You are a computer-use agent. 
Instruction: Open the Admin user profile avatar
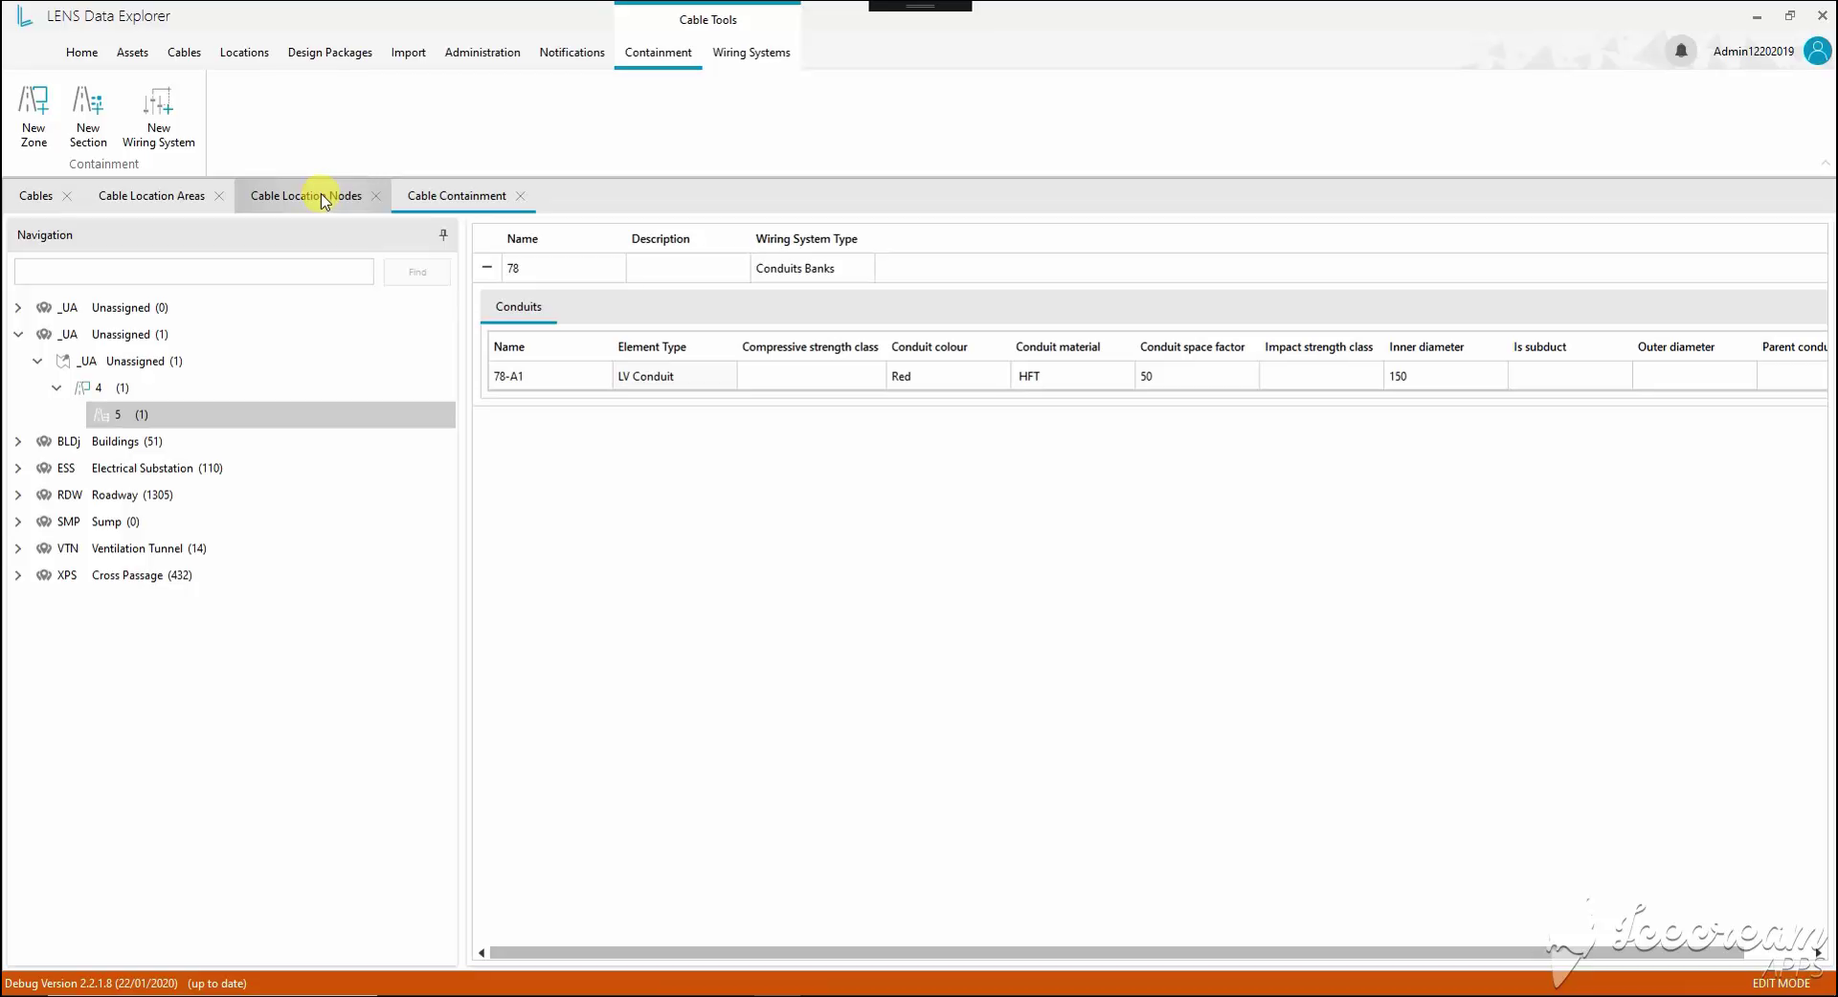1817,51
